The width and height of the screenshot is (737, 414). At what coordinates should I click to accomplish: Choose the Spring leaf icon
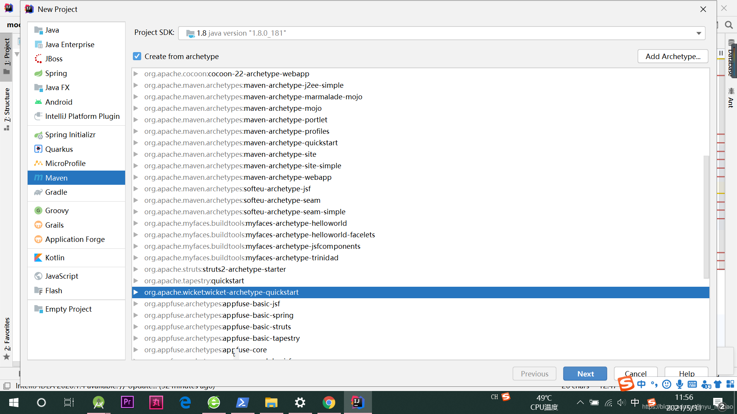click(x=38, y=73)
